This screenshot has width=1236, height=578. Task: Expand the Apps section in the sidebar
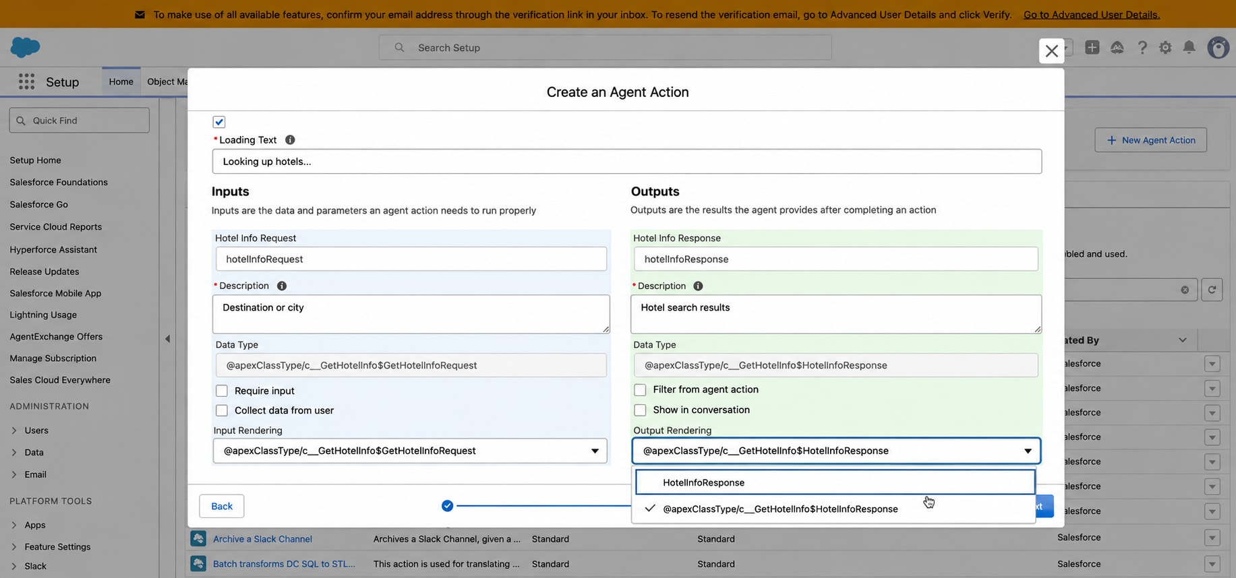click(14, 525)
